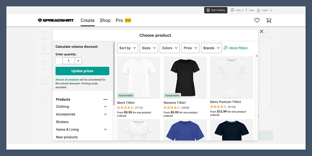Screen dimensions: 312x156
Task: Click the Women's T-Shirt star rating
Action: click(x=172, y=108)
